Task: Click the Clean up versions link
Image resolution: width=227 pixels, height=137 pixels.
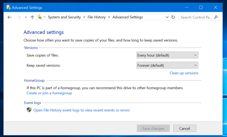Action: point(184,73)
